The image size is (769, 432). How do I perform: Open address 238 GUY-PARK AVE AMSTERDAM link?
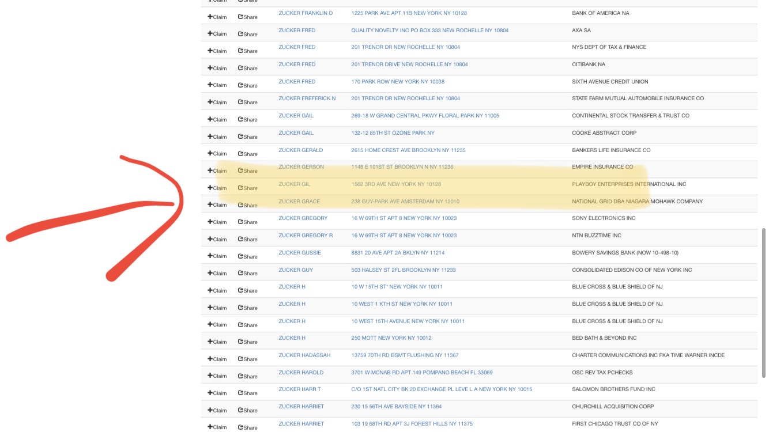click(x=405, y=202)
